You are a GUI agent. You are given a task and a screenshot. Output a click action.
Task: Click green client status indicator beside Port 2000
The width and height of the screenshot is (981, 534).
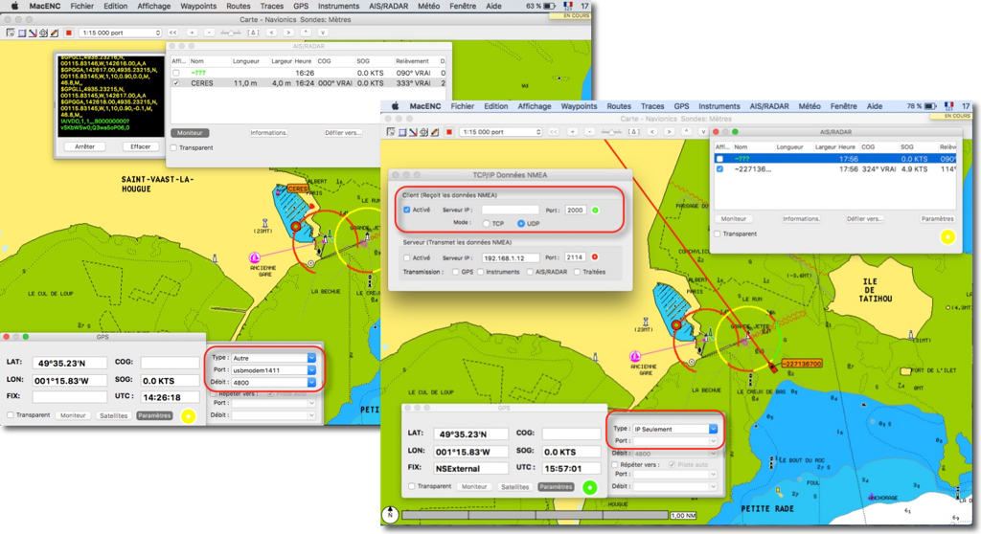pyautogui.click(x=595, y=211)
